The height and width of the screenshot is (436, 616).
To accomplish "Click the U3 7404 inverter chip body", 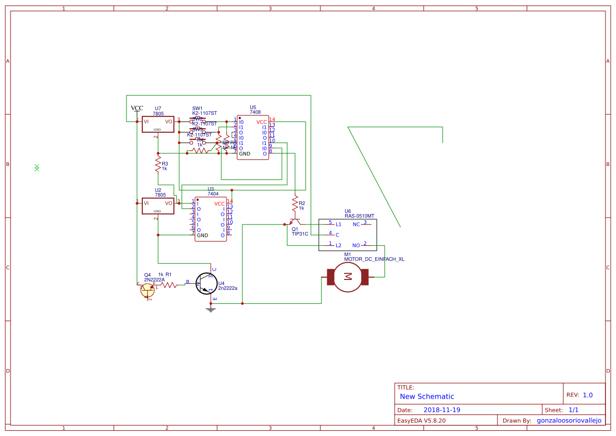I will point(211,219).
